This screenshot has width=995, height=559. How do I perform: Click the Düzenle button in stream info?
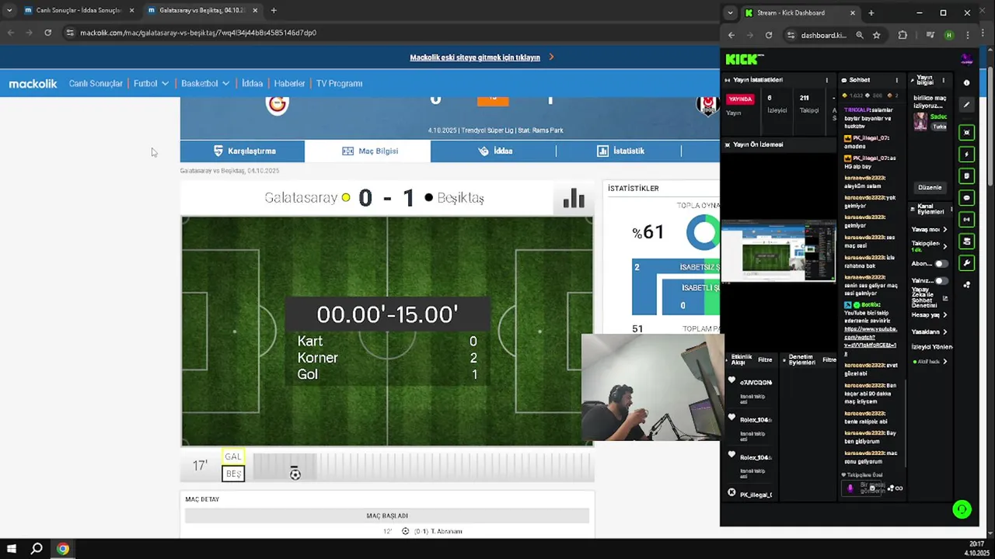[x=930, y=187]
